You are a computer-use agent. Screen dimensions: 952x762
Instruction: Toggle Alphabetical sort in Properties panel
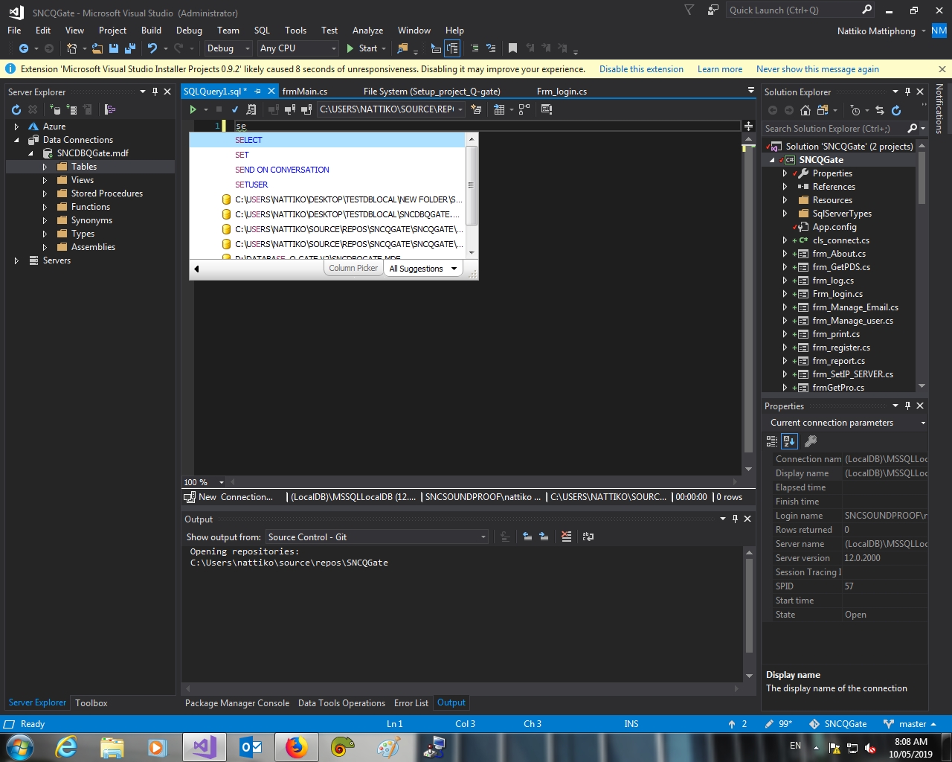pos(790,441)
